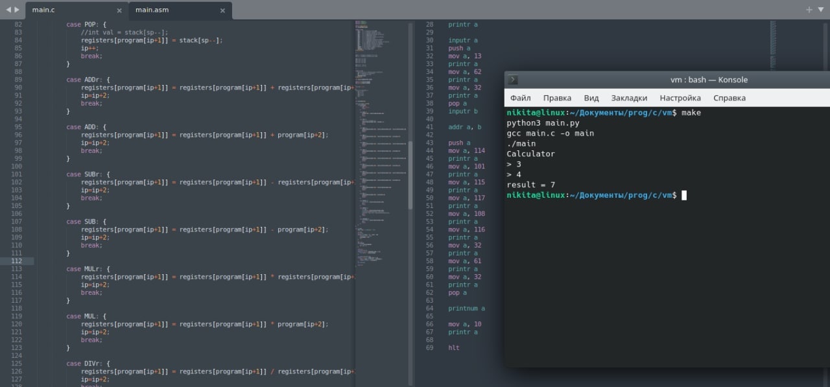
Task: Click the 'ip++;' statement
Action: (90, 48)
